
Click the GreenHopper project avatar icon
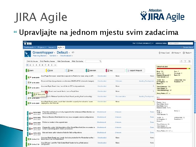pos(27,54)
